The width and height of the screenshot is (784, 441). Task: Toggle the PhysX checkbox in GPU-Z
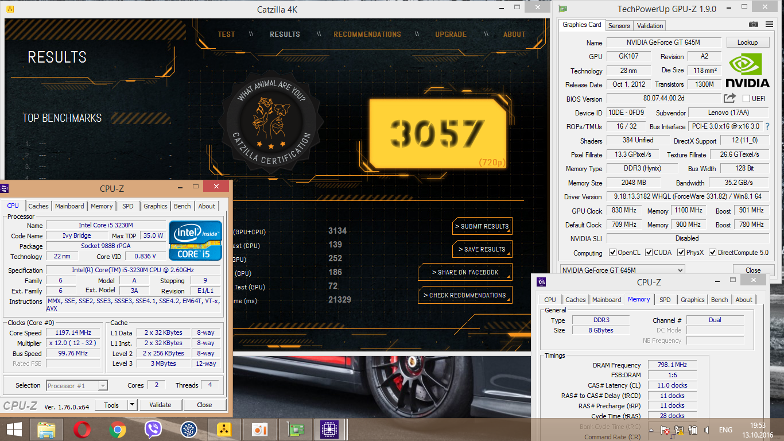681,253
